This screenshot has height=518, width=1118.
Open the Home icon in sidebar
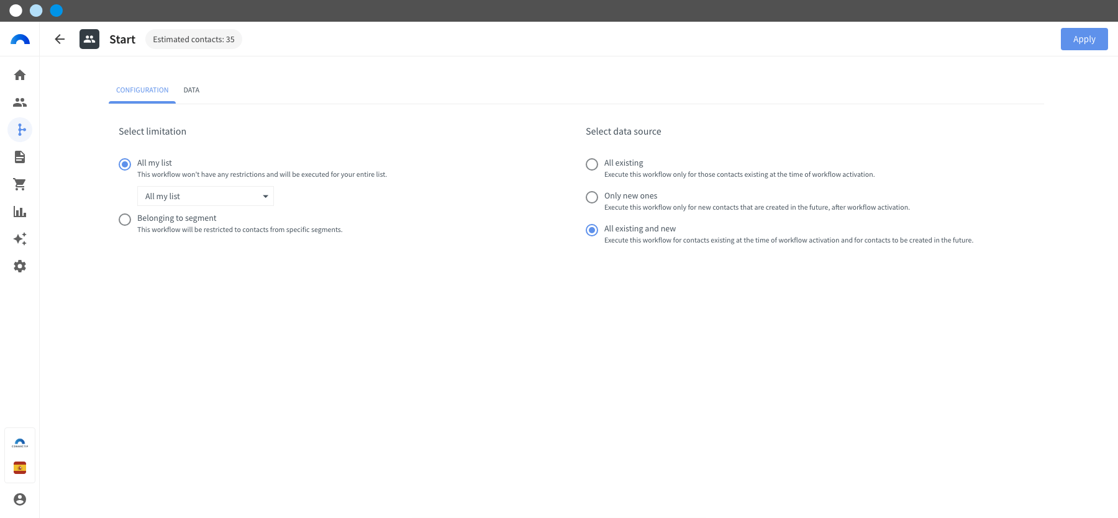pyautogui.click(x=20, y=75)
